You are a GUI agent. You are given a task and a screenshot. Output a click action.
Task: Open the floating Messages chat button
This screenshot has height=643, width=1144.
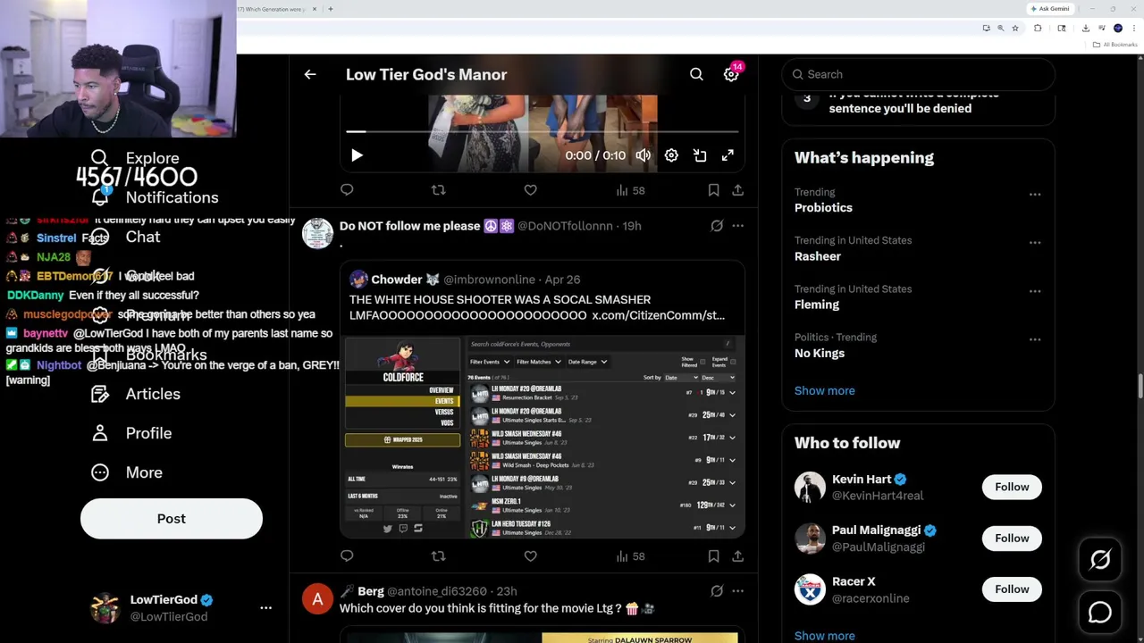[1100, 613]
